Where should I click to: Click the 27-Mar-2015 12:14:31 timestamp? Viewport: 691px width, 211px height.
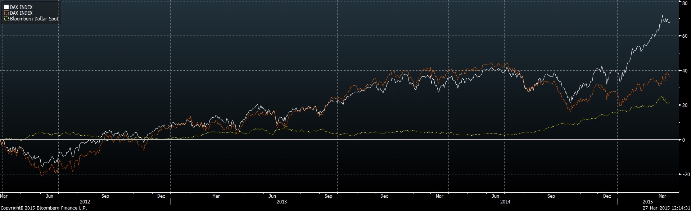click(666, 208)
